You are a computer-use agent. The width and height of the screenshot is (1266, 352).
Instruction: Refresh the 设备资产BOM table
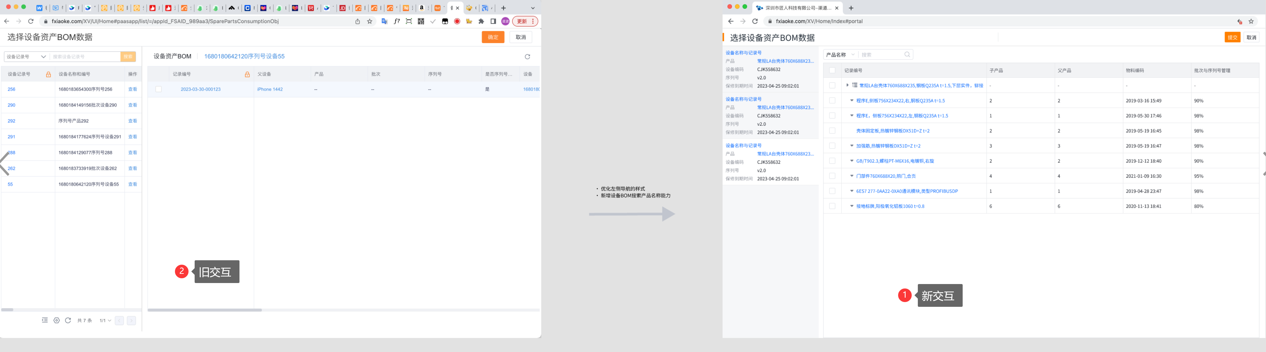click(x=527, y=56)
